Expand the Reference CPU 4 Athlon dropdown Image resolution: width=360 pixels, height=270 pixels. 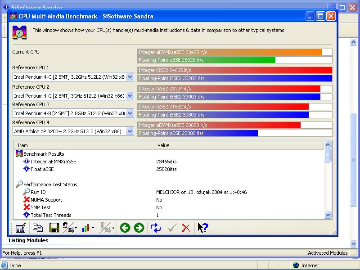click(x=130, y=131)
